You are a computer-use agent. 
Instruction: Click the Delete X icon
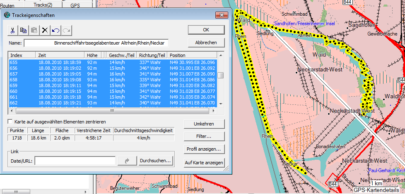point(45,30)
